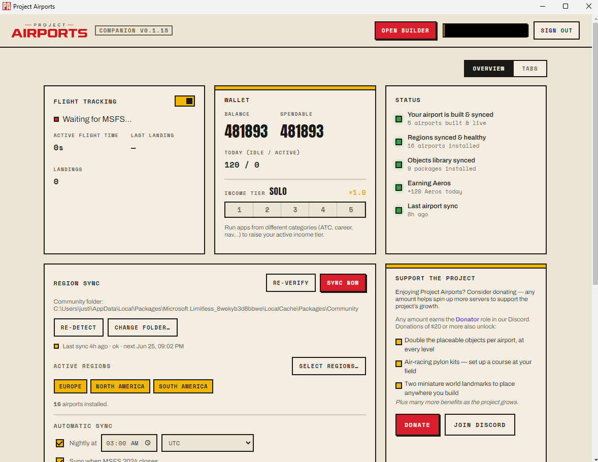Click the balance value 481893

[x=246, y=131]
